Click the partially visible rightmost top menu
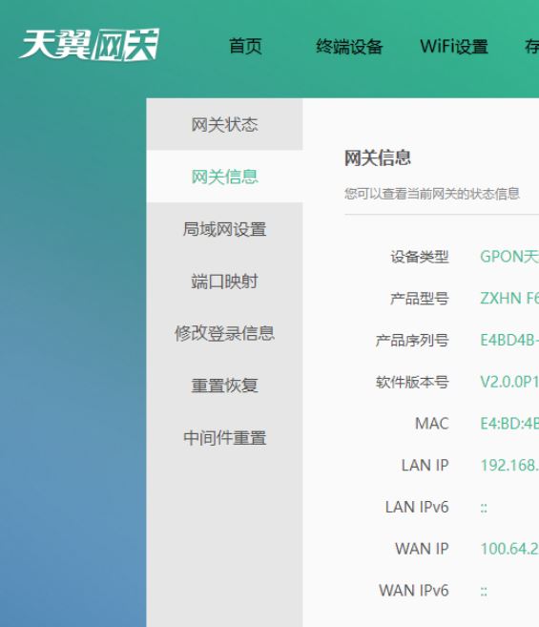 pos(531,47)
